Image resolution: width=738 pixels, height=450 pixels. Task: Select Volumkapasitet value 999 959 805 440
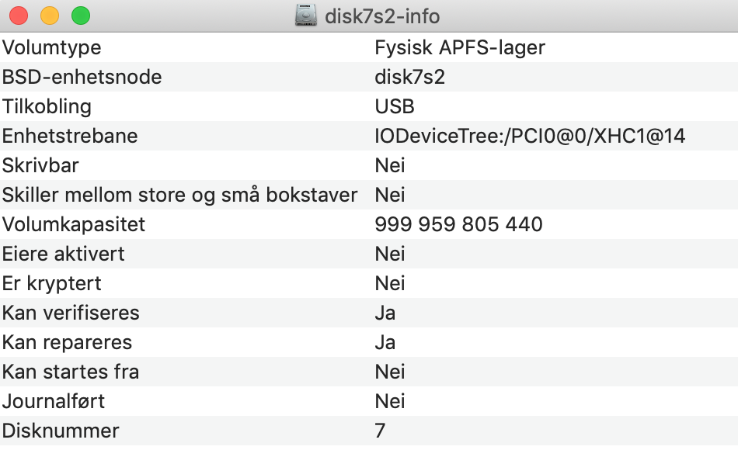click(458, 224)
